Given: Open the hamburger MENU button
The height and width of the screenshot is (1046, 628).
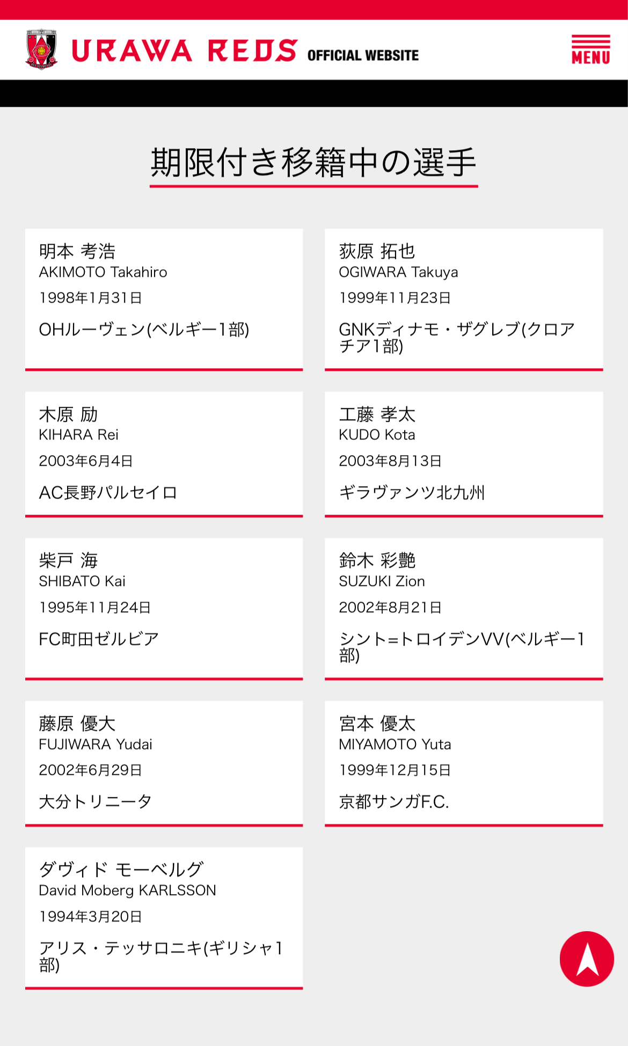Looking at the screenshot, I should (x=590, y=50).
